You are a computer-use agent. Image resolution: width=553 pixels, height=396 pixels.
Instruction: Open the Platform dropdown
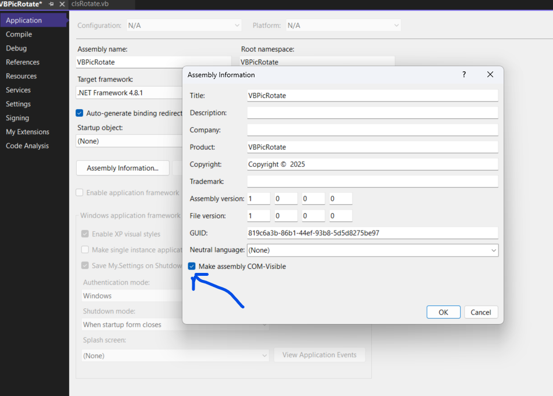click(x=343, y=26)
